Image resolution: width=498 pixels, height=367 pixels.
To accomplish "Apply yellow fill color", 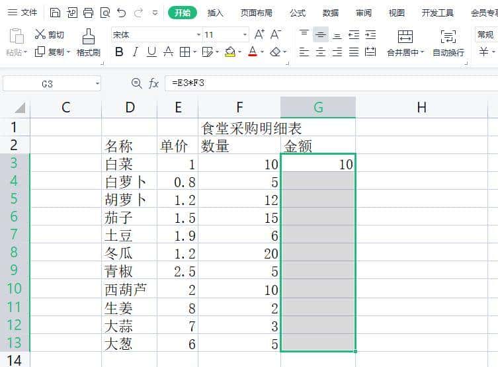I will tap(230, 52).
